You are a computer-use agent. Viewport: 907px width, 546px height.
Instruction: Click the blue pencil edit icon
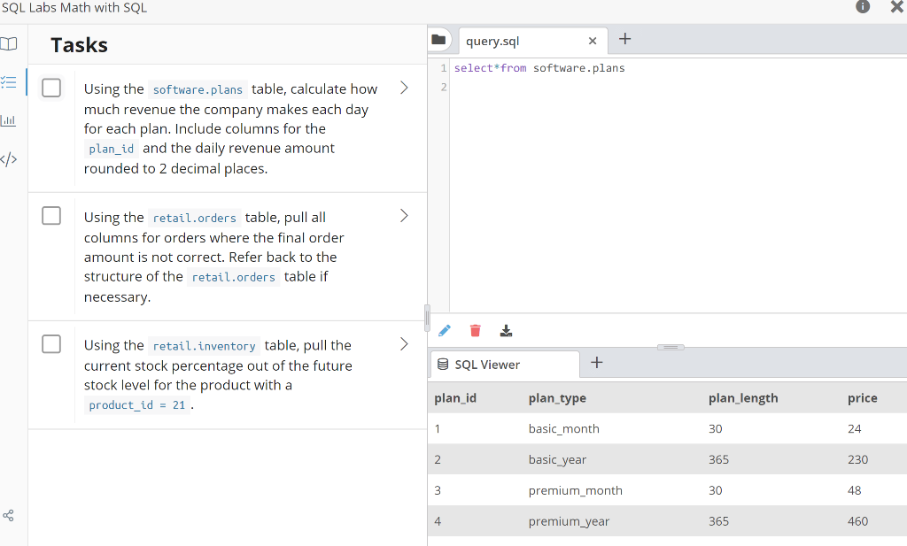coord(445,330)
